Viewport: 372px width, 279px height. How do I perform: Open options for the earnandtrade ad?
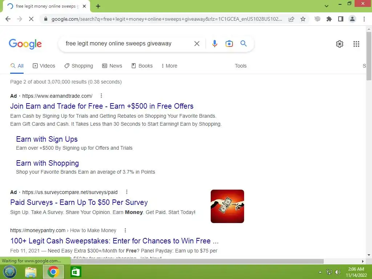point(101,96)
